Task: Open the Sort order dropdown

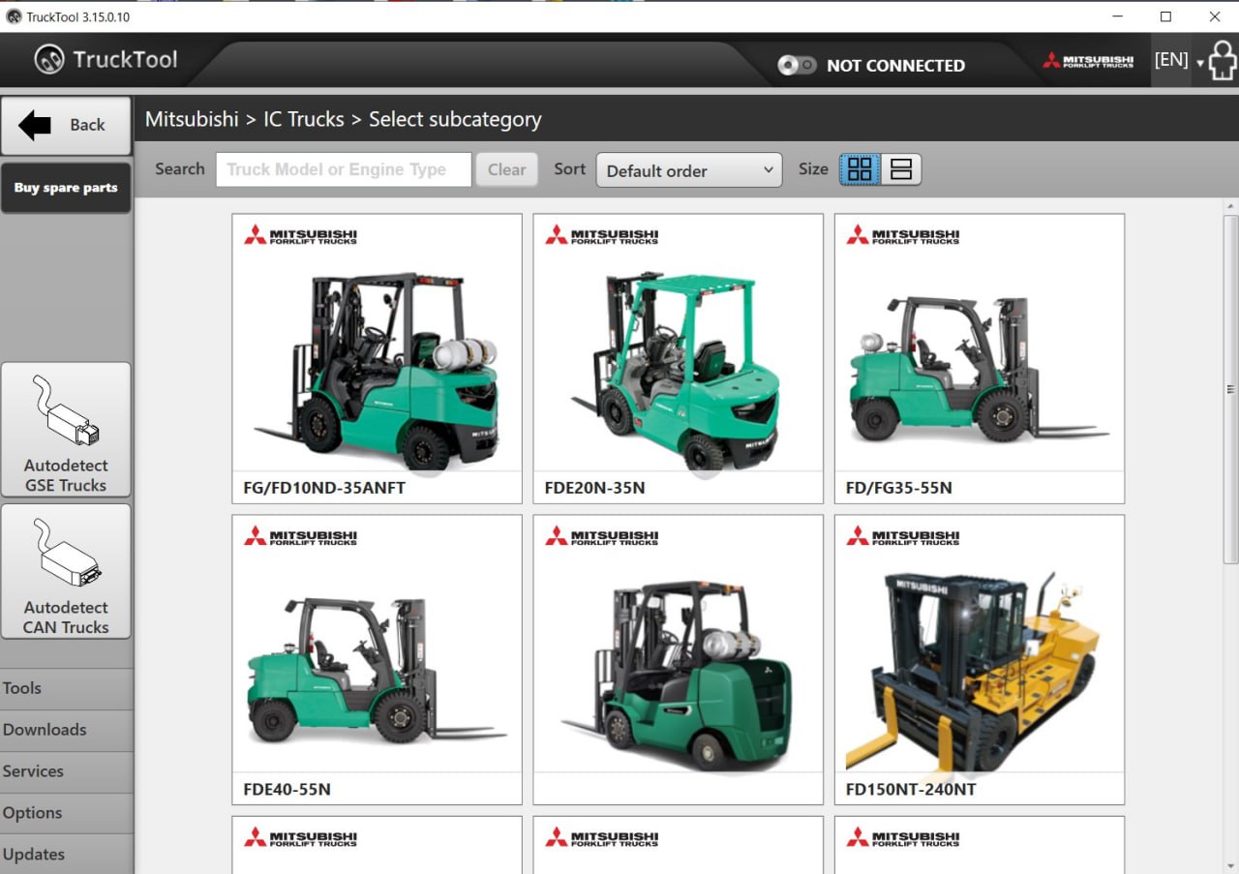Action: [x=688, y=170]
